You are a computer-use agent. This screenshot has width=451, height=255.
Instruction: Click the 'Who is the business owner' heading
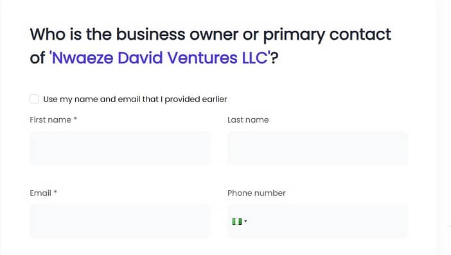[x=210, y=46]
